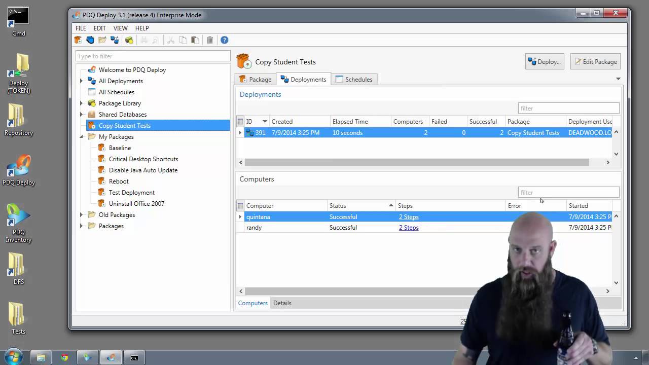
Task: Click the Deploy... button
Action: (545, 62)
